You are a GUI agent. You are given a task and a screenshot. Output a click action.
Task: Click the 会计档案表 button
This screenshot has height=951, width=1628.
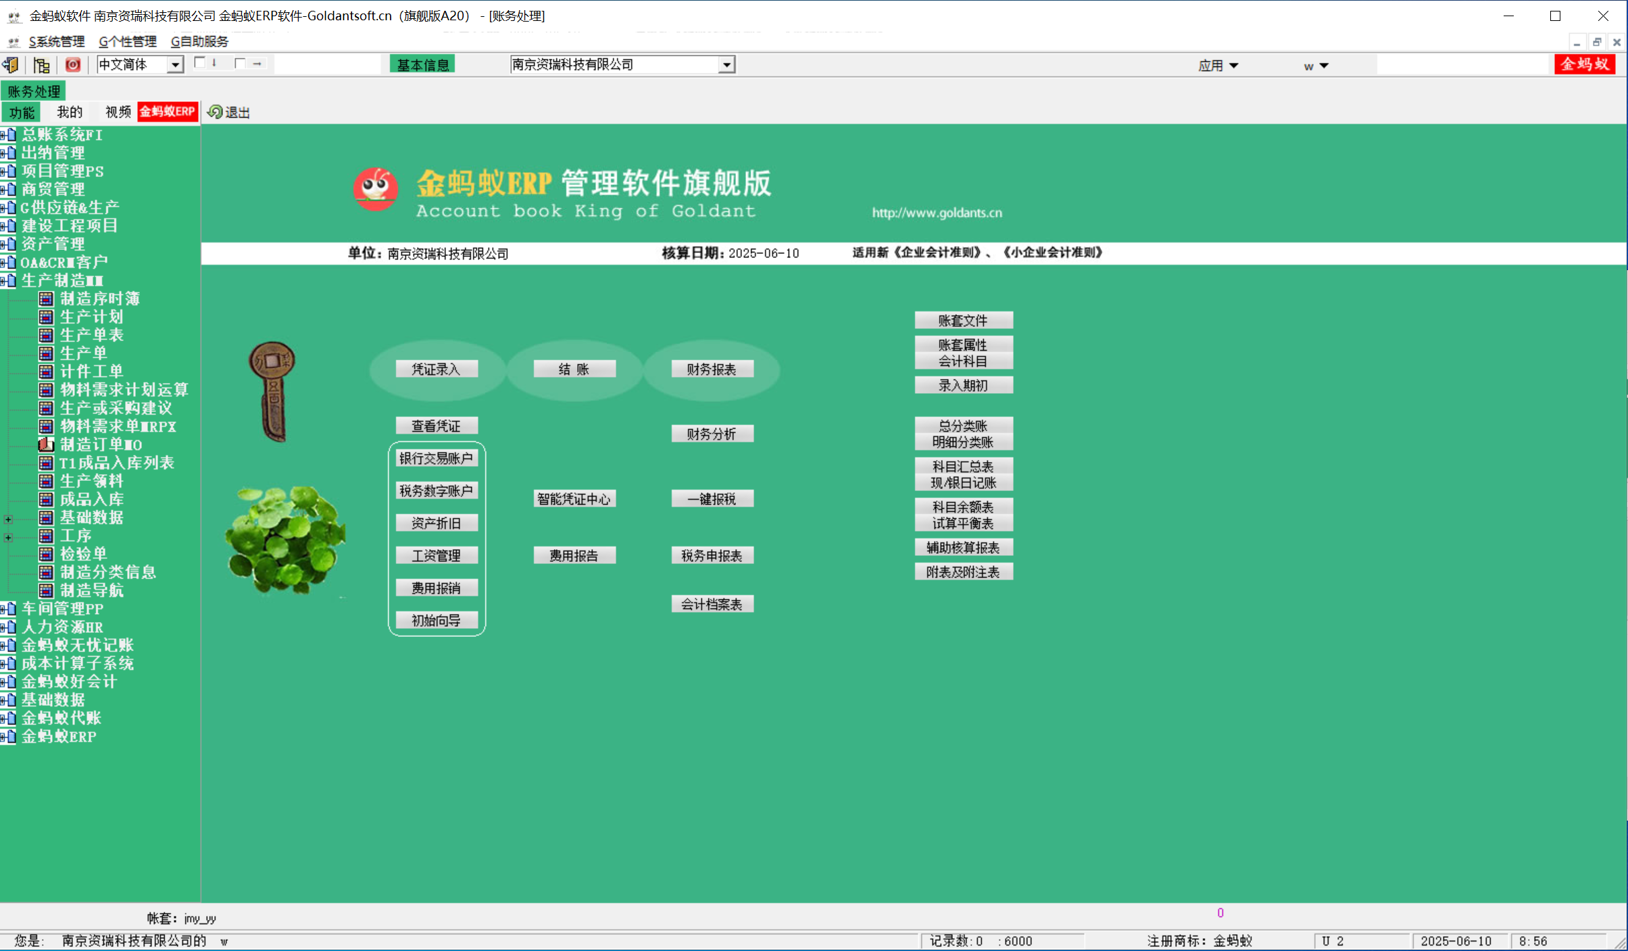pos(712,604)
